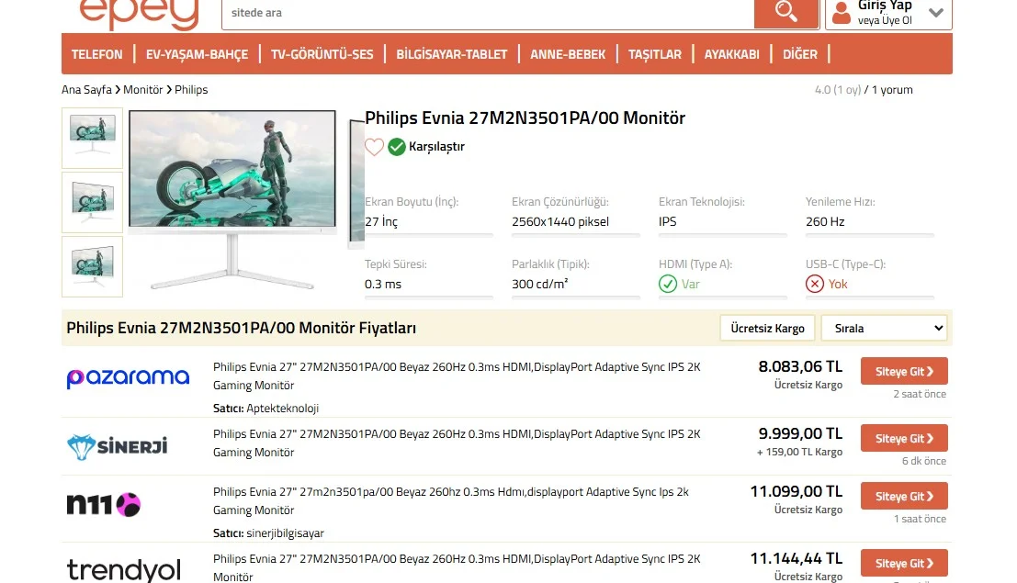1017x583 pixels.
Task: Click the IPS screen technology value
Action: tap(667, 222)
